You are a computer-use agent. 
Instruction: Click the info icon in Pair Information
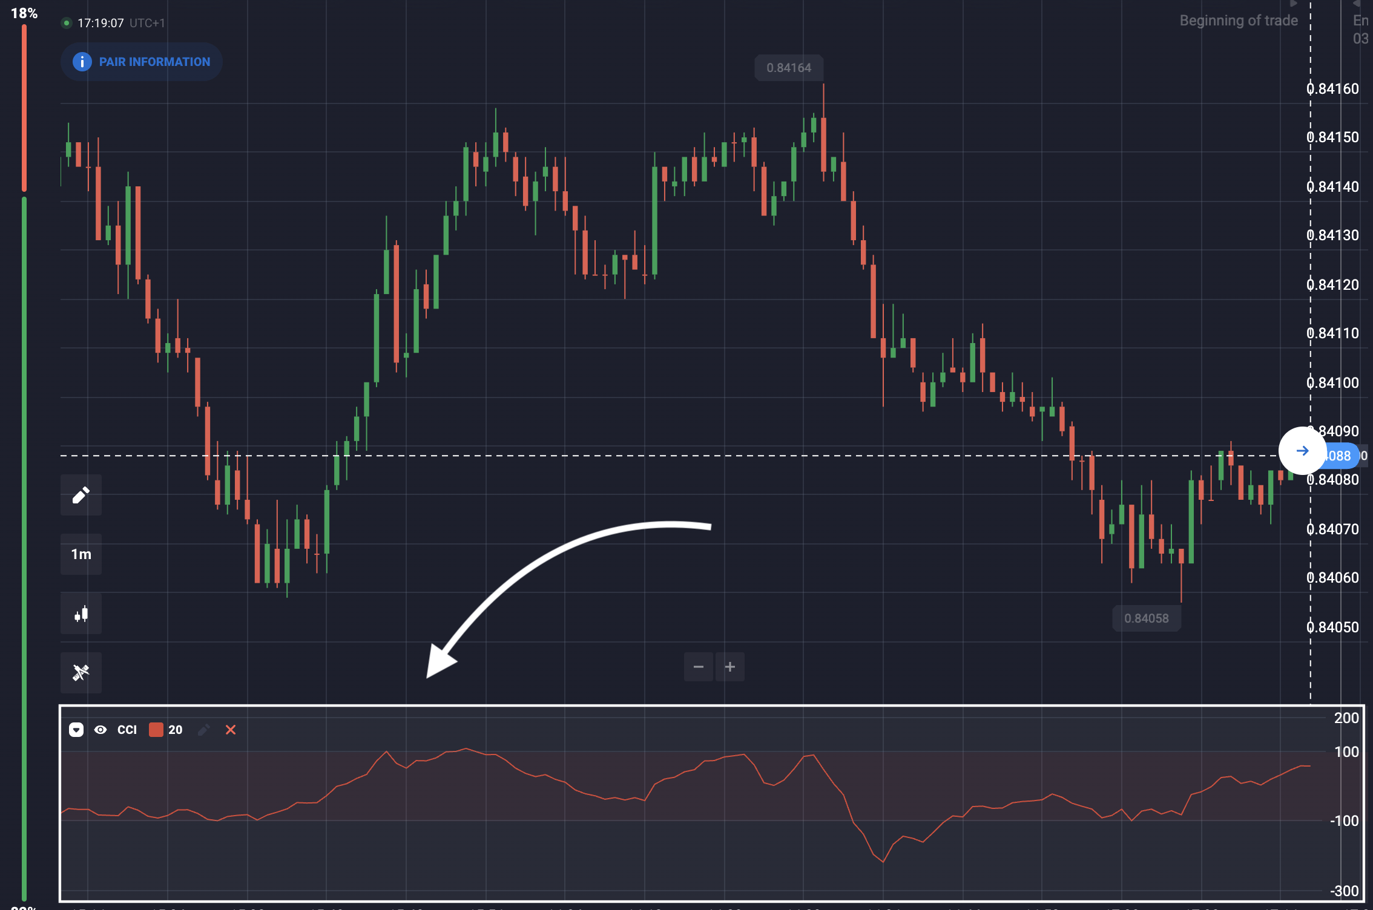[x=82, y=62]
